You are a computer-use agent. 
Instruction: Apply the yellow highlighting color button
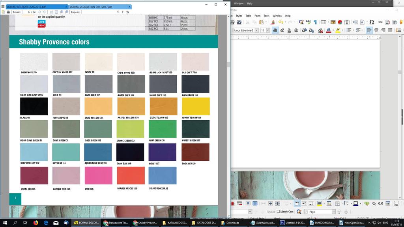(338, 30)
